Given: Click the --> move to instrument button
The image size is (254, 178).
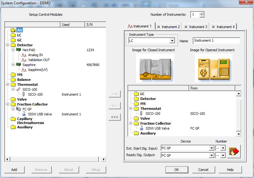Looking at the screenshot, I should pyautogui.click(x=115, y=94).
